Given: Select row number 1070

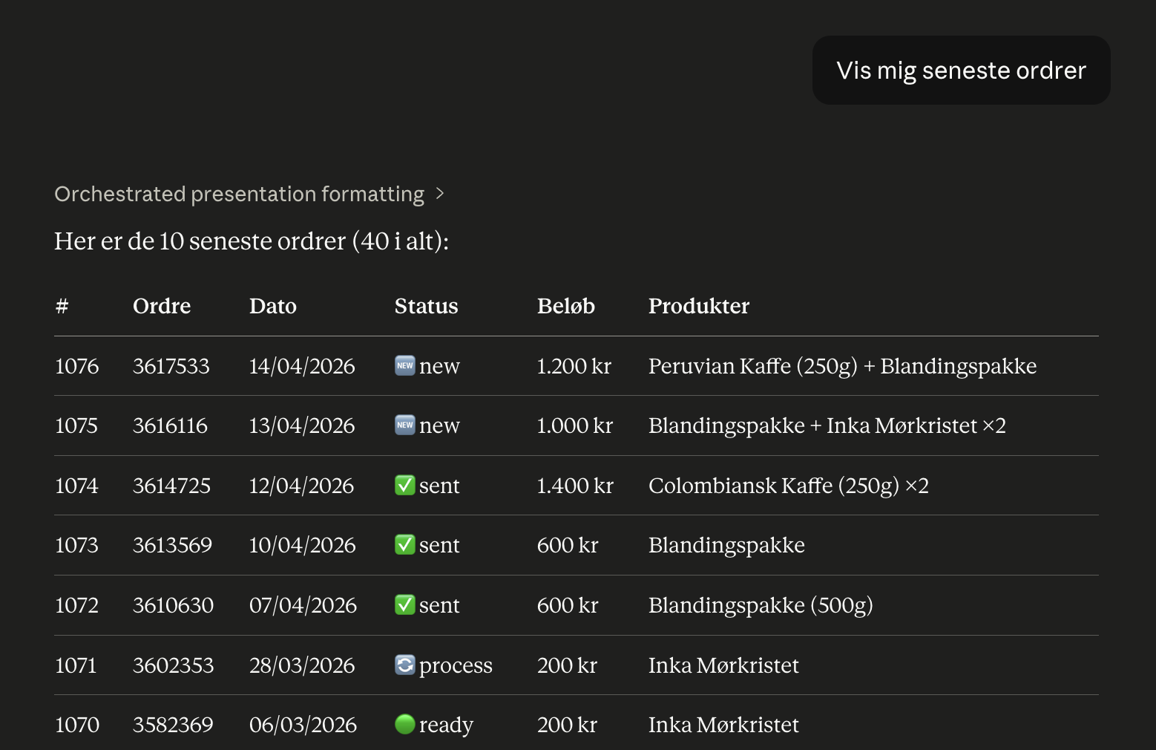Looking at the screenshot, I should coord(77,725).
